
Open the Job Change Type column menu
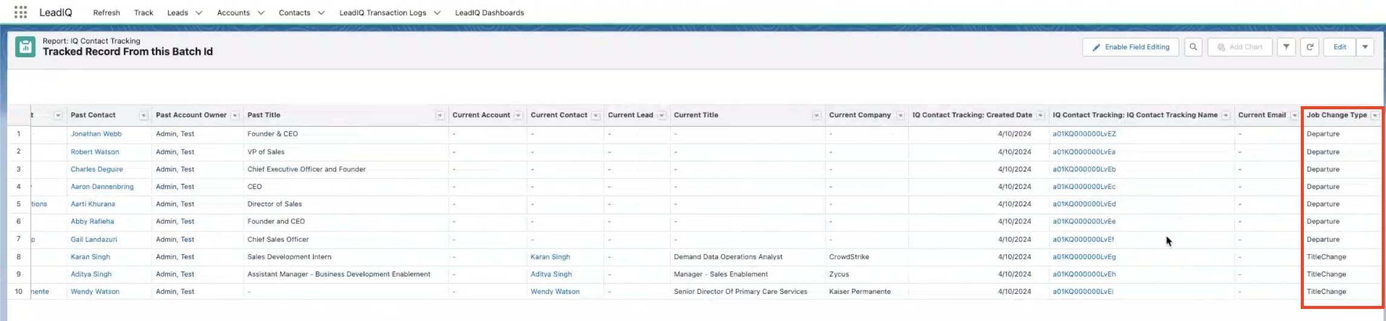1375,115
